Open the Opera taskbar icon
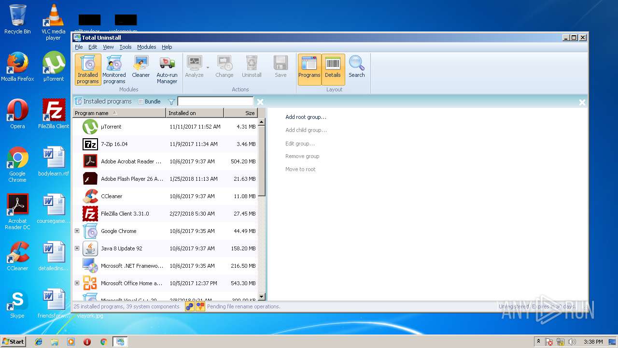Screen dimensions: 618x348 click(87, 342)
